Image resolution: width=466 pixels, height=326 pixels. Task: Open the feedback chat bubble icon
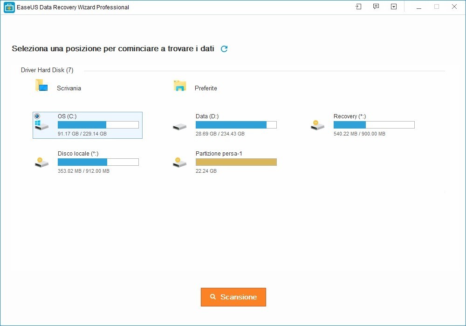click(x=376, y=7)
